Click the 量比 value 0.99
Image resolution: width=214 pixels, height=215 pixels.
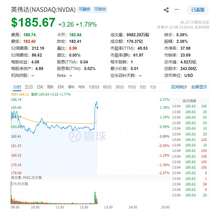73,48
